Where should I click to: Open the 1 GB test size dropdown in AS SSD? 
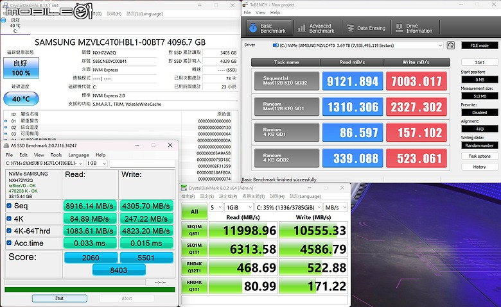click(97, 163)
